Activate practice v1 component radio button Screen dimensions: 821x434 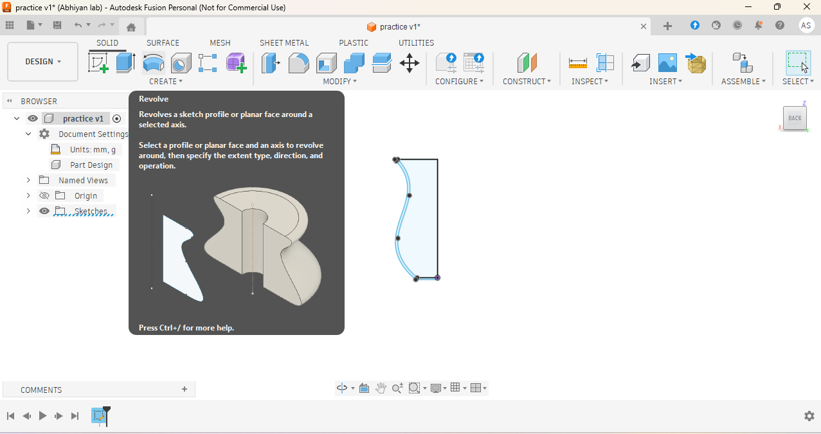click(116, 118)
